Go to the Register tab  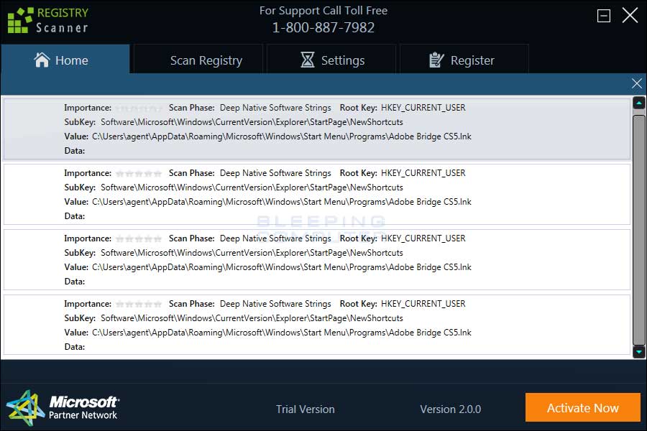(x=464, y=60)
